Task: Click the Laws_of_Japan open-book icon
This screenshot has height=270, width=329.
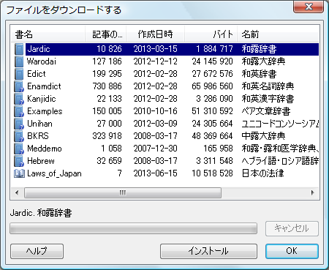Action: tap(19, 173)
